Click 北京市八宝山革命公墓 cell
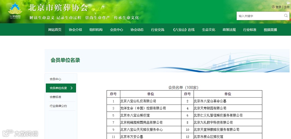This screenshot has width=291, height=139. click(228, 101)
